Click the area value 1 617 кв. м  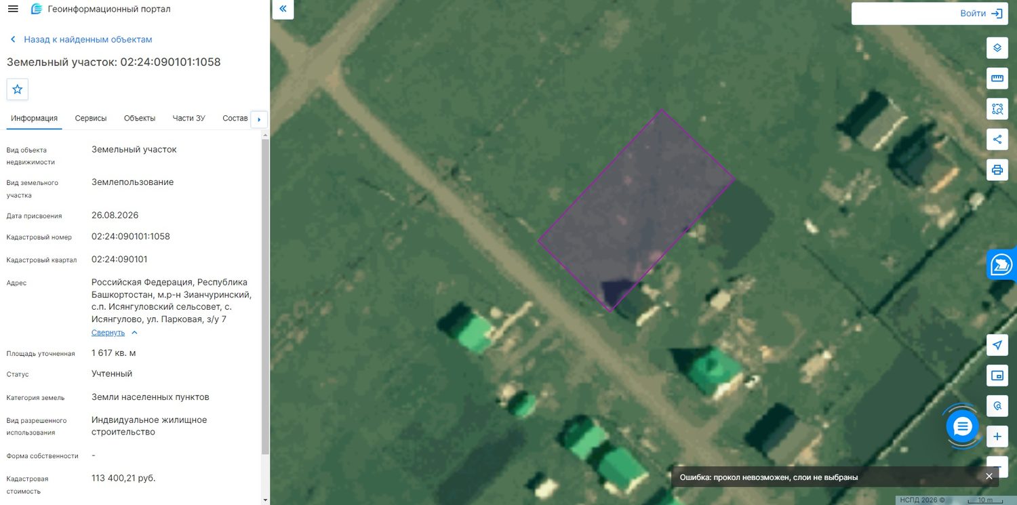point(114,353)
